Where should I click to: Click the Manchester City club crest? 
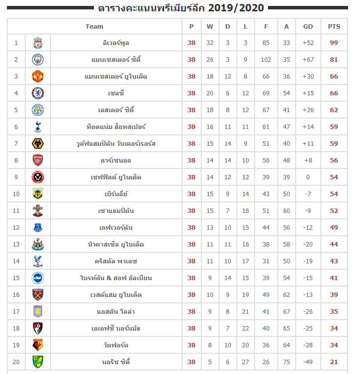(38, 60)
